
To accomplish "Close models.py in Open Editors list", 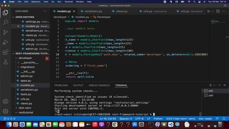I will pos(18,26).
